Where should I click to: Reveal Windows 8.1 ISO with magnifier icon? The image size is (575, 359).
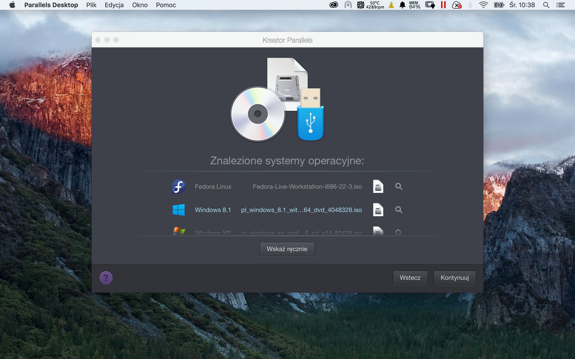coord(398,210)
